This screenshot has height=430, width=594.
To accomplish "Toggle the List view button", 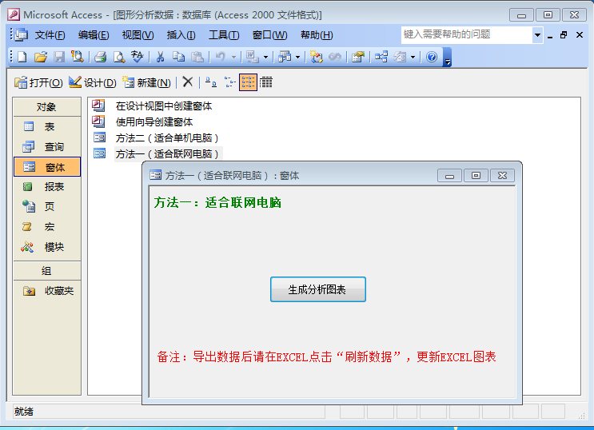I will 248,82.
